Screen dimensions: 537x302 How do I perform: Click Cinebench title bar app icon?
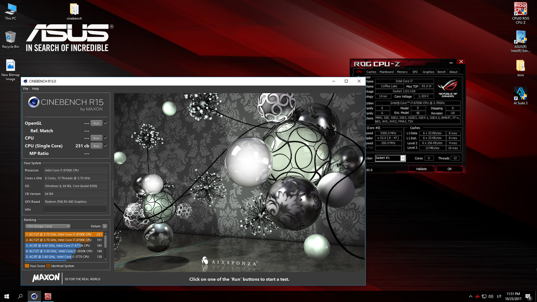25,81
